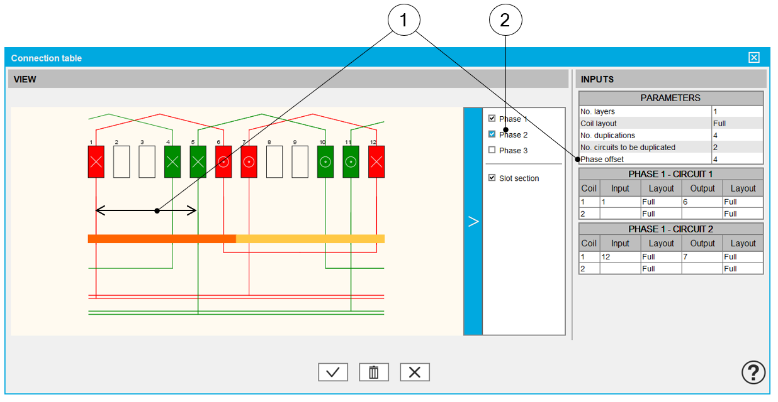
Task: Edit the Phase offset value field
Action: (x=736, y=160)
